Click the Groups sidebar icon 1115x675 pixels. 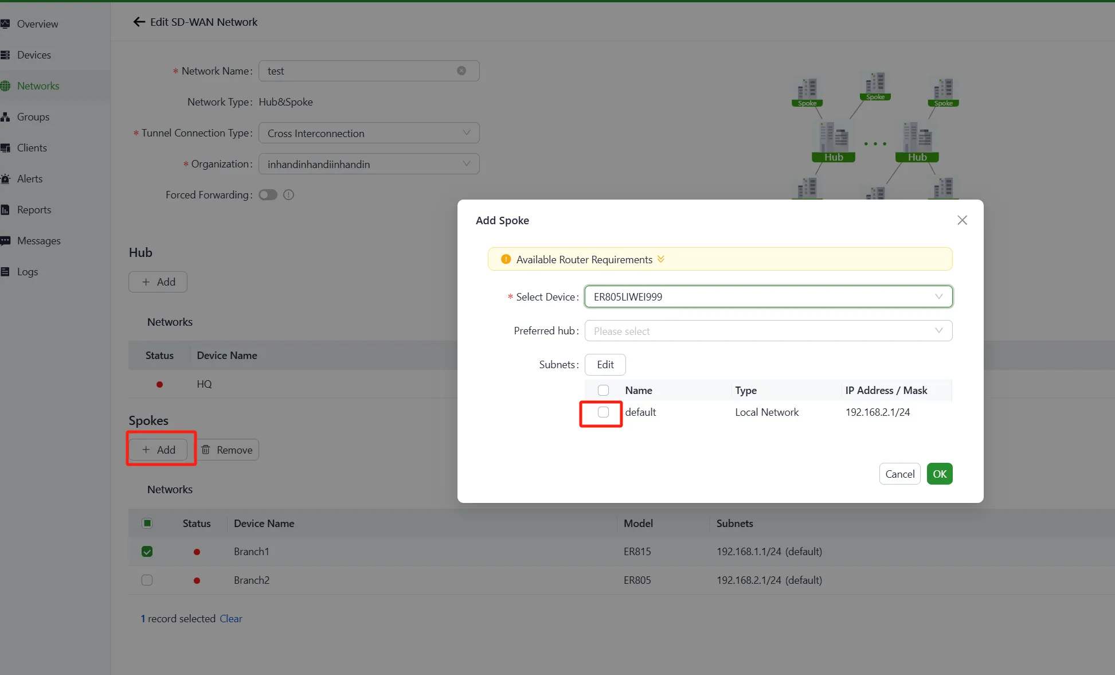(5, 116)
